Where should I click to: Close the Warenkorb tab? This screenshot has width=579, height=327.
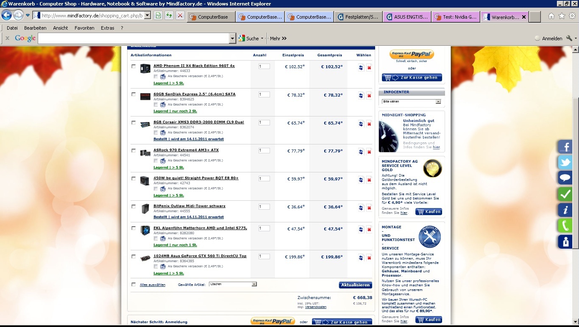pos(524,17)
